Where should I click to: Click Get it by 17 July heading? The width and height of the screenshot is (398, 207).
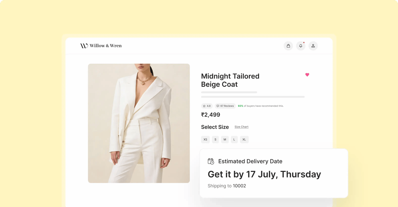coord(264,174)
